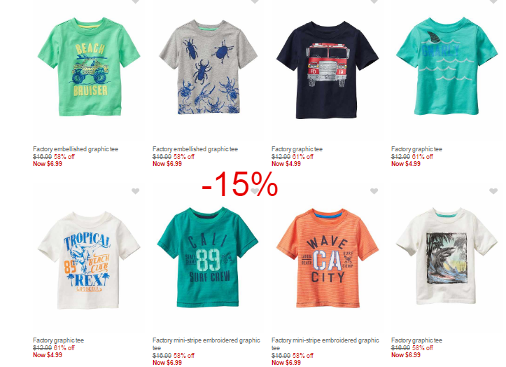Click the Now $4.99 price under the Tropical Rex tee

[x=48, y=354]
